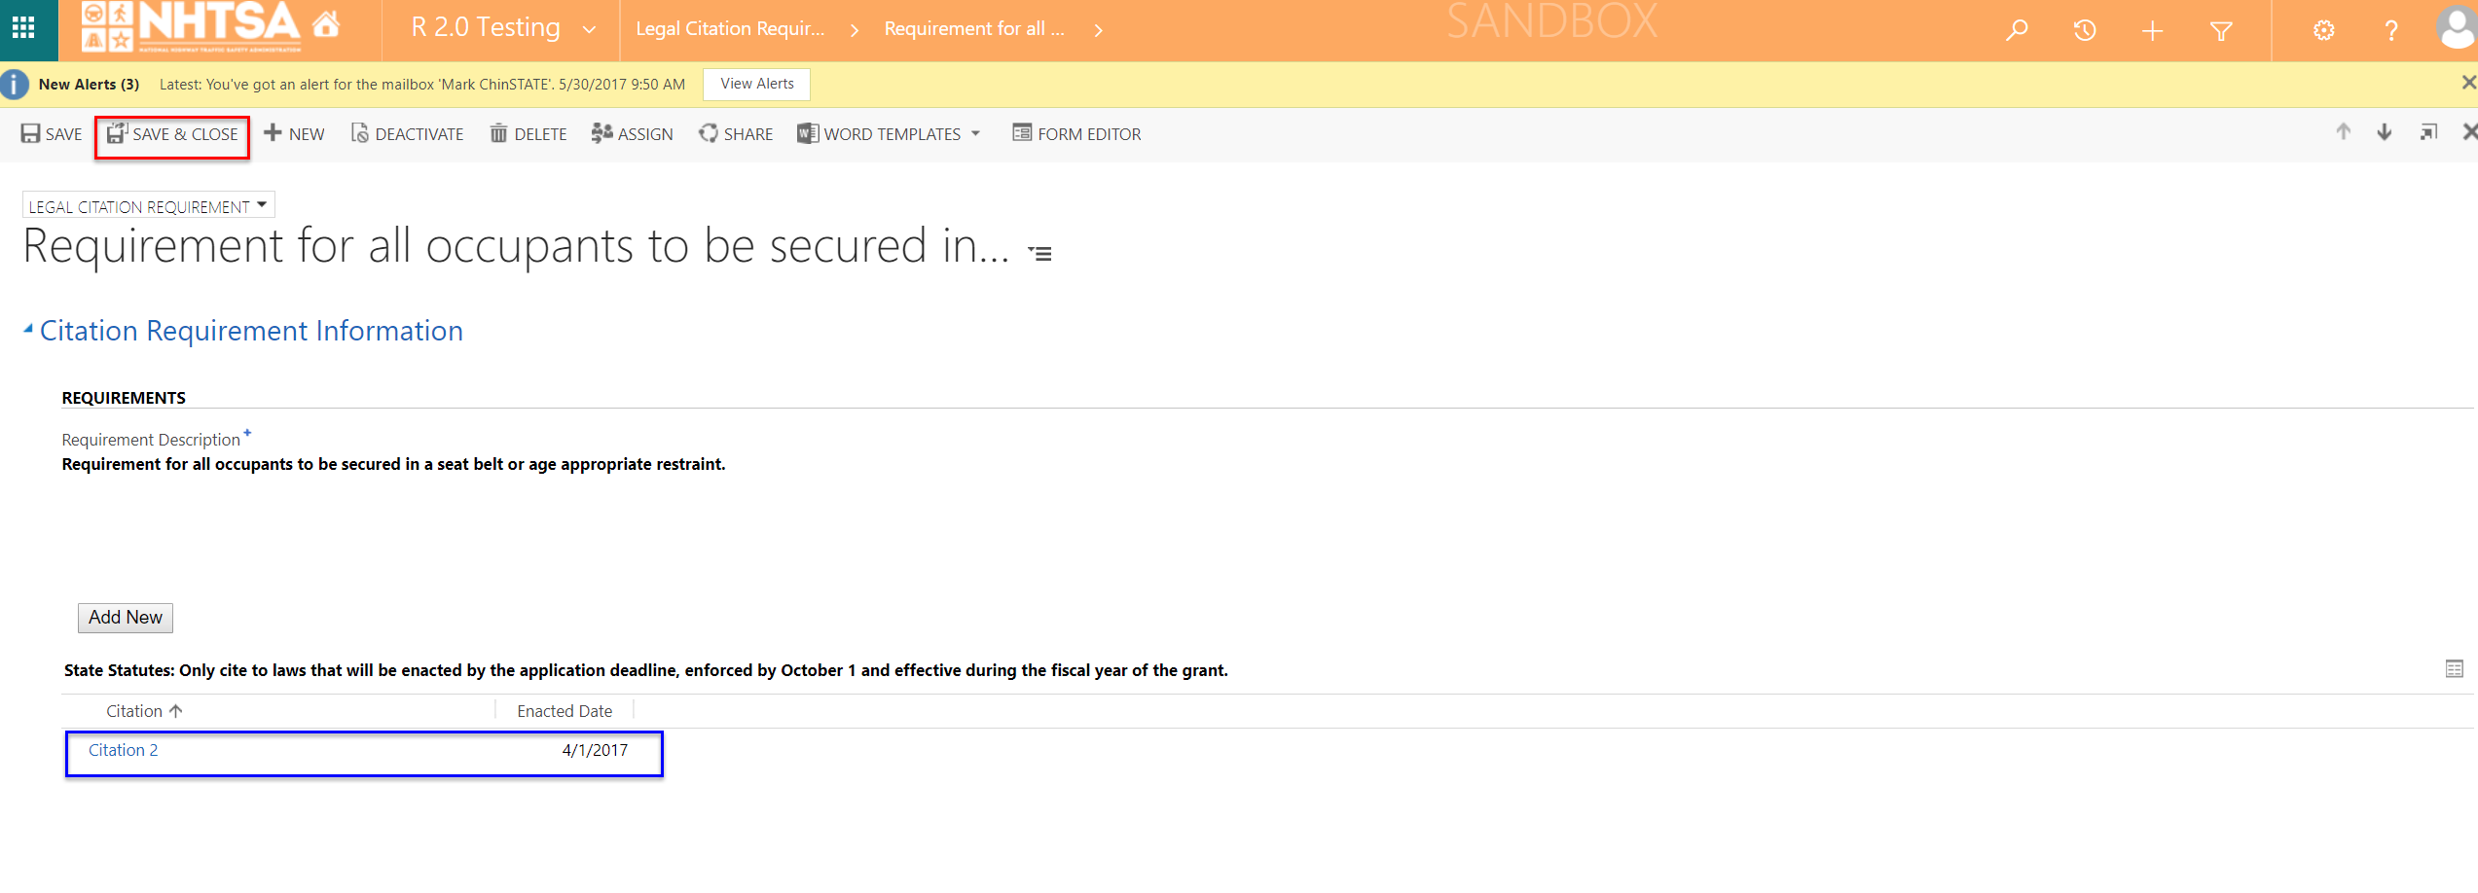This screenshot has width=2478, height=893.
Task: Click the Add New button
Action: coord(126,618)
